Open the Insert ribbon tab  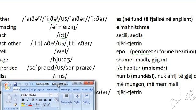click(25, 90)
